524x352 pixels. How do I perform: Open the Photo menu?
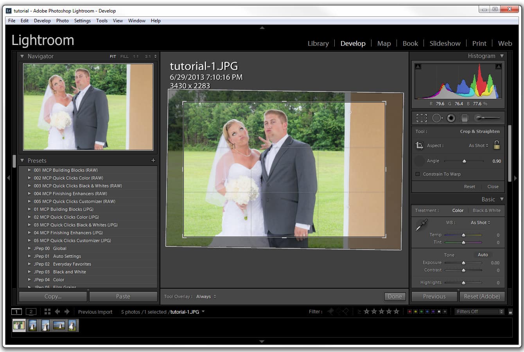pyautogui.click(x=62, y=21)
